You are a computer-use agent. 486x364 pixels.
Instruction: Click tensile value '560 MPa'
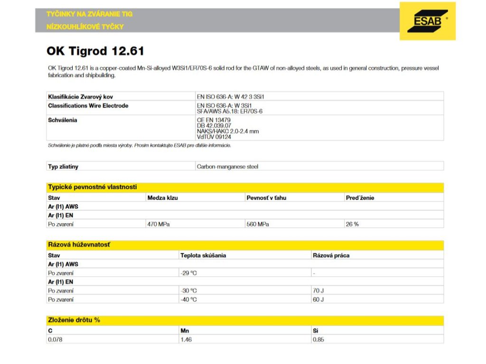(x=258, y=224)
